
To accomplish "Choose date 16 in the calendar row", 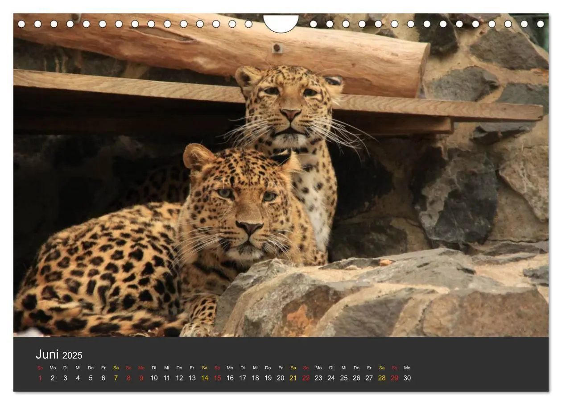I will pyautogui.click(x=230, y=378).
